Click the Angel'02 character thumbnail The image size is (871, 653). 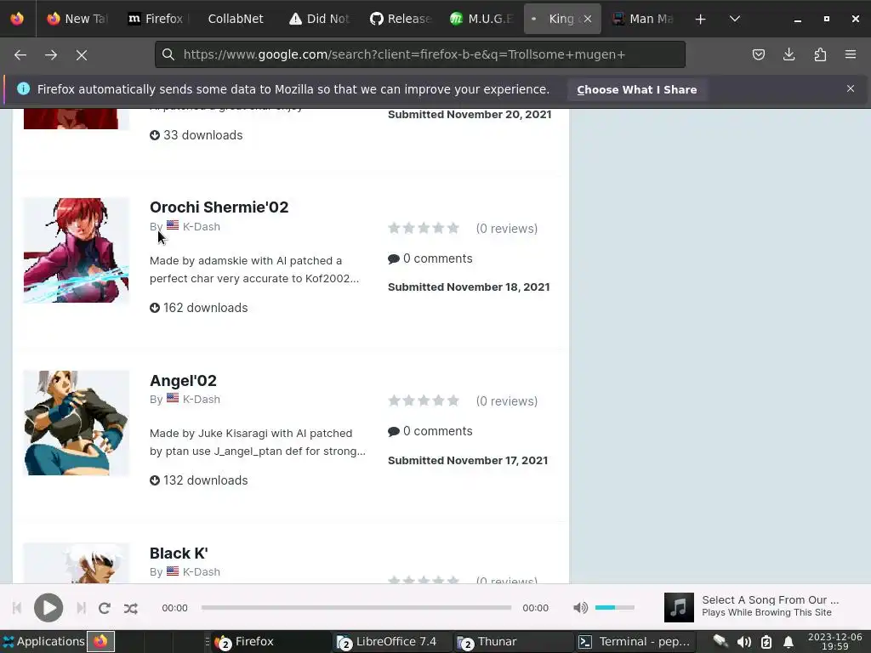76,423
